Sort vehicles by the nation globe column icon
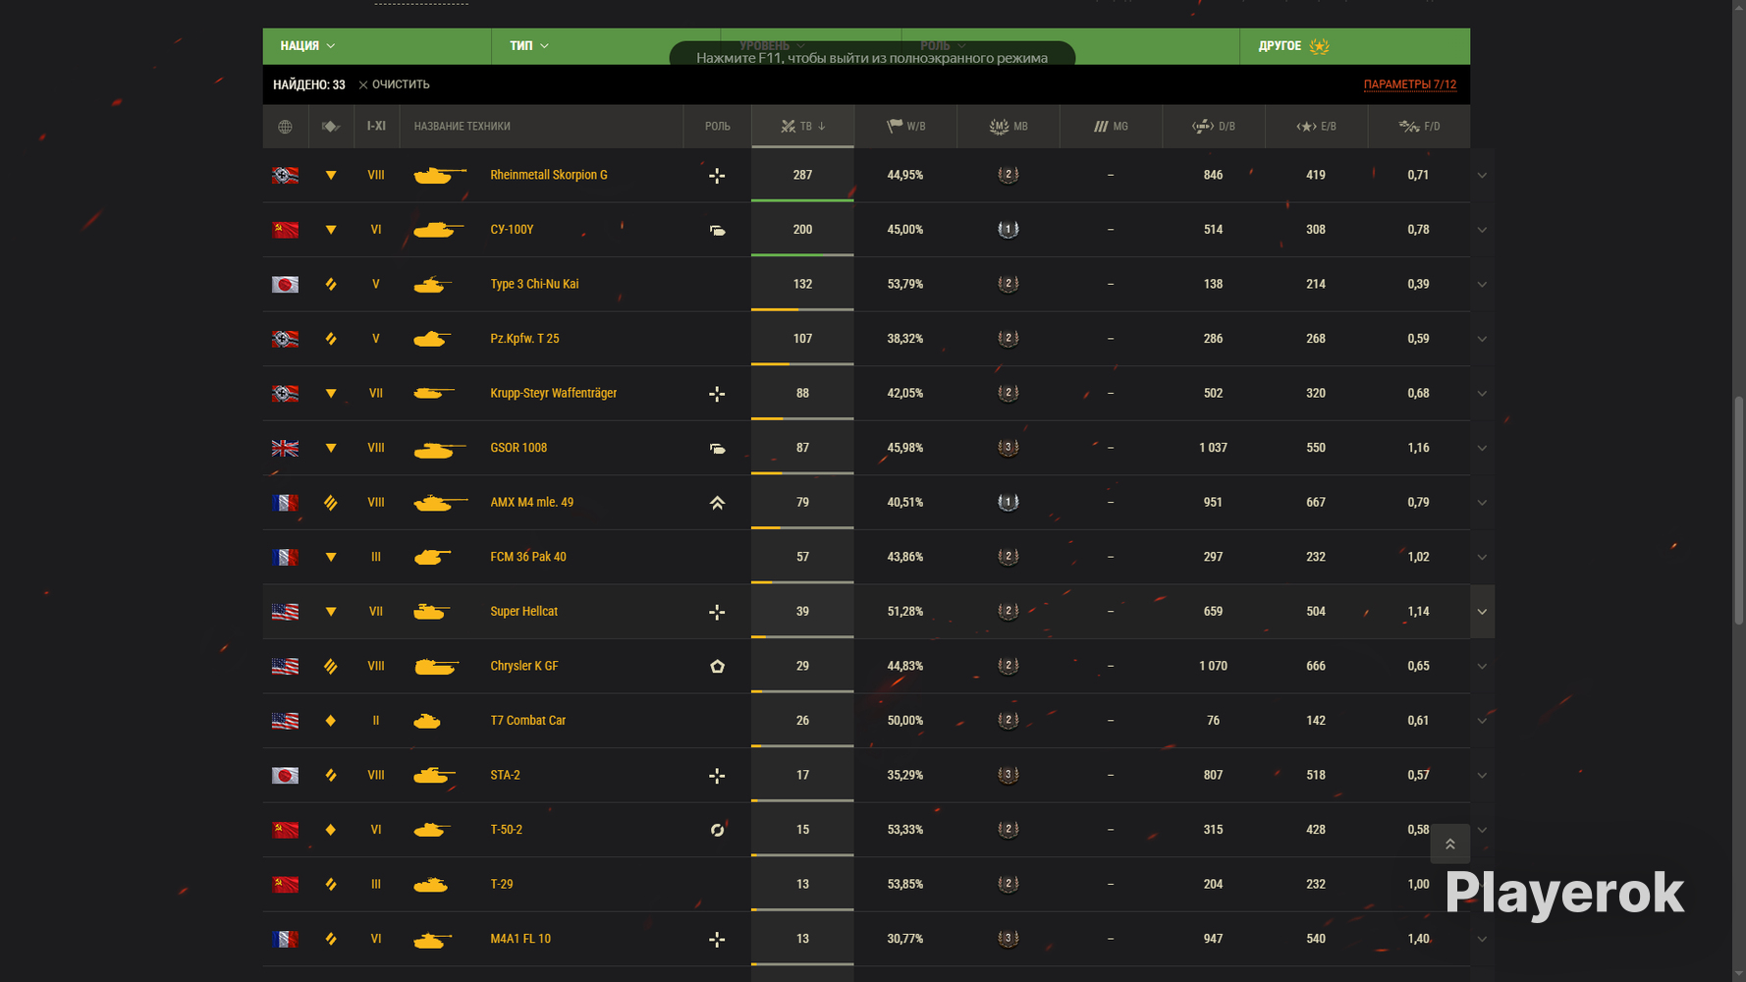Viewport: 1746px width, 982px height. pyautogui.click(x=285, y=127)
